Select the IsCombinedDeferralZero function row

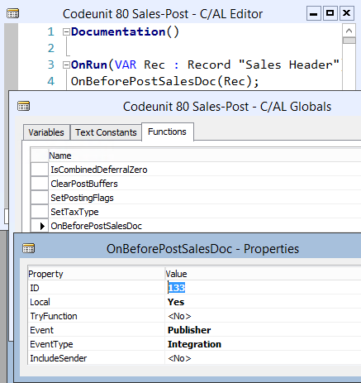pos(205,170)
